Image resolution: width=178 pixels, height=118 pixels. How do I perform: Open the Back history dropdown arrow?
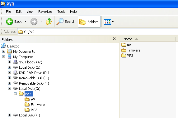coord(26,22)
